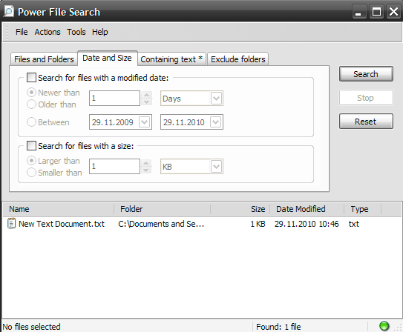Decrease the file size number spinner

click(x=146, y=170)
